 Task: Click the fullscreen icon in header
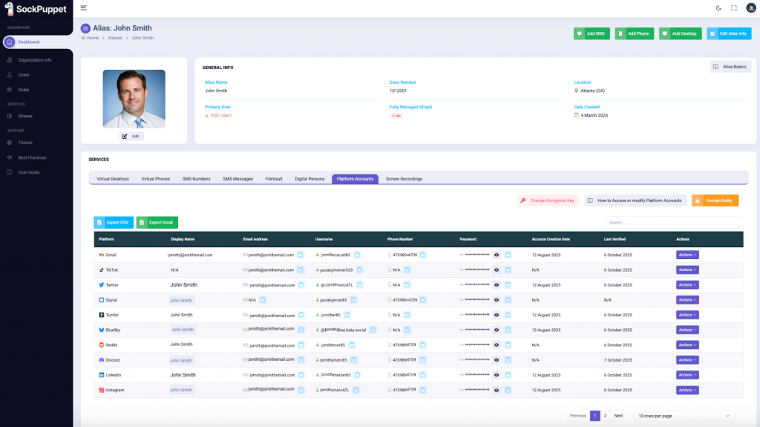[x=734, y=8]
